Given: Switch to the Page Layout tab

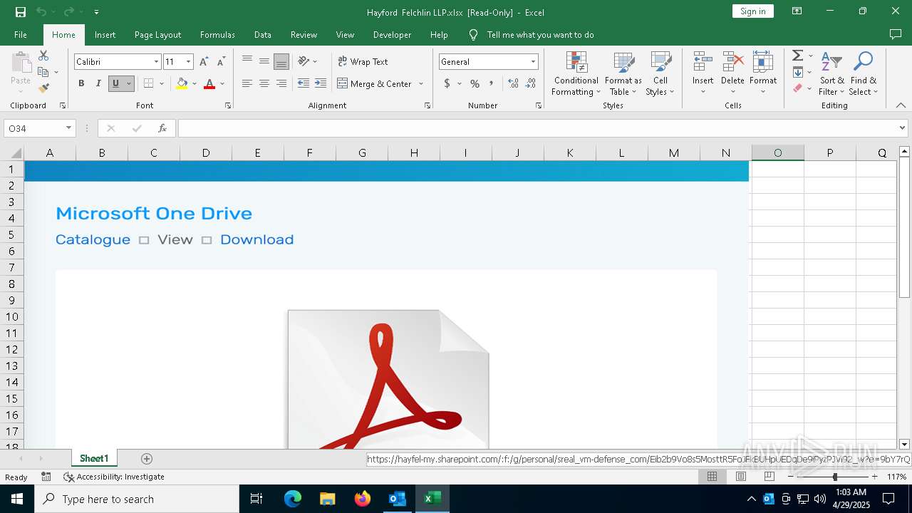Looking at the screenshot, I should click(x=157, y=34).
